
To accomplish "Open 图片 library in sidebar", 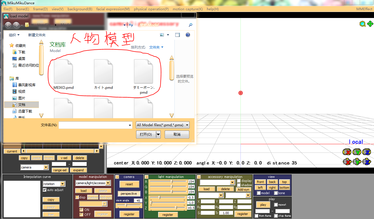I will coord(19,98).
